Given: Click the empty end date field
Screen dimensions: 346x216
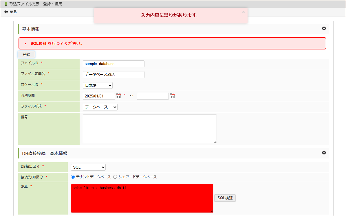Looking at the screenshot, I should pyautogui.click(x=153, y=96).
